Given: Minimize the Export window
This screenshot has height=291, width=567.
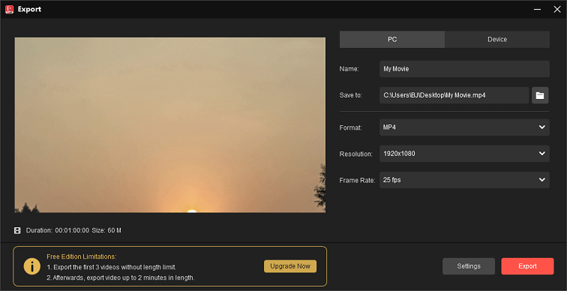Looking at the screenshot, I should [537, 10].
